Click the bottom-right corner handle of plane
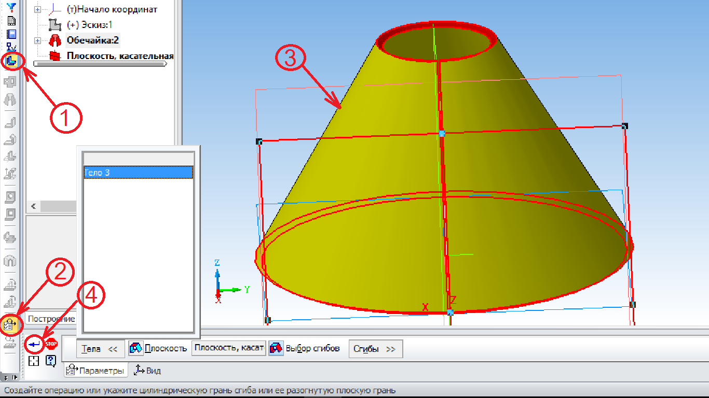Viewport: 709px width, 398px height. point(632,305)
